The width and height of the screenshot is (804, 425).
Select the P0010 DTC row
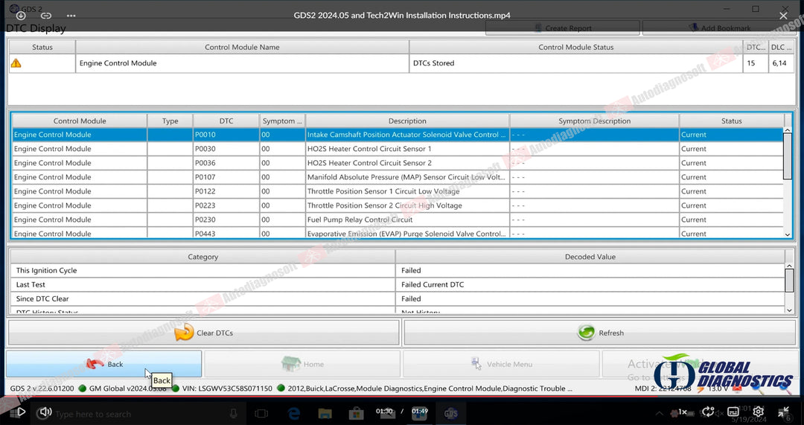pos(398,134)
